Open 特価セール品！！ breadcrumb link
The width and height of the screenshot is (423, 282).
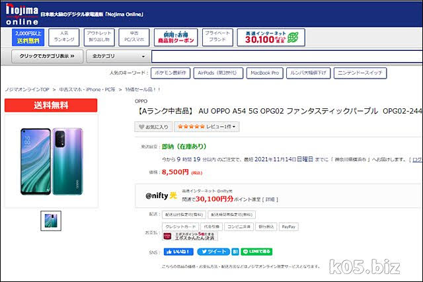point(143,90)
